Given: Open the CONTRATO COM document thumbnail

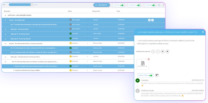Looking at the screenshot, I should click(x=143, y=64).
